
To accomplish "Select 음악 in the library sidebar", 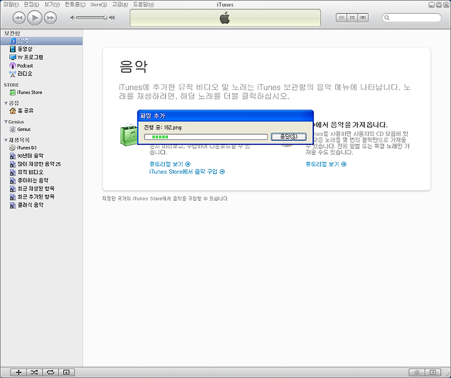I will 41,41.
